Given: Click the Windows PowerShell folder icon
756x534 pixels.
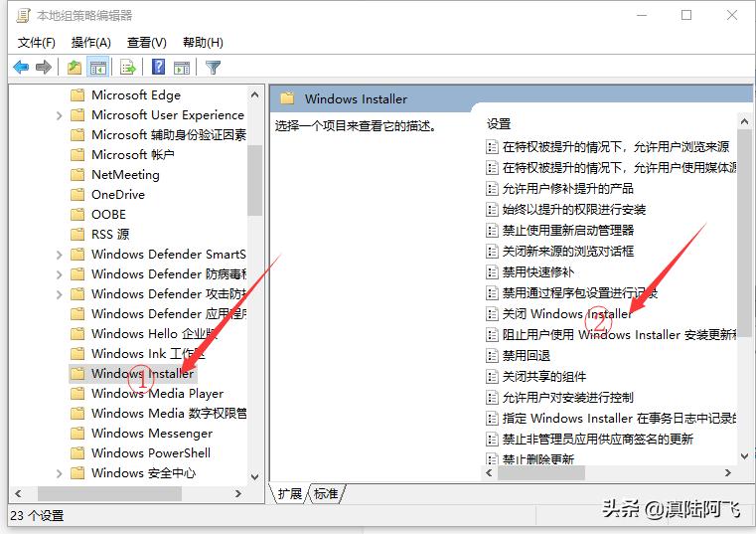Looking at the screenshot, I should 77,452.
